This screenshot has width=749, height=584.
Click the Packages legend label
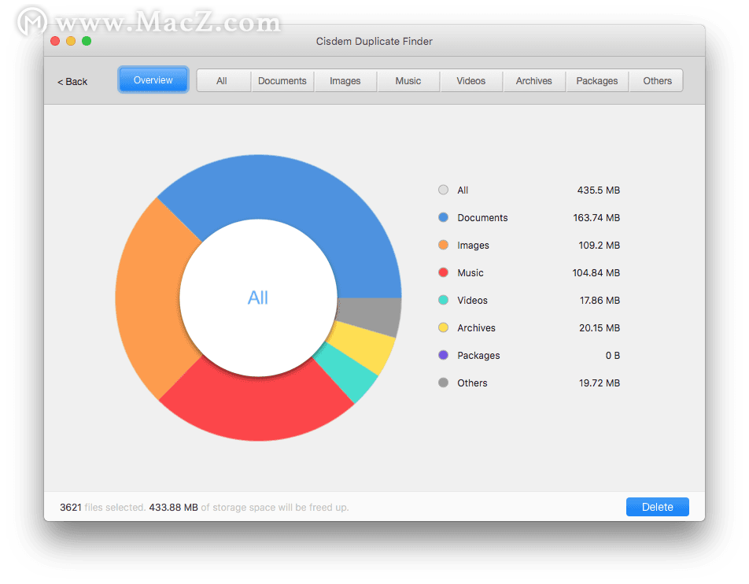[478, 356]
